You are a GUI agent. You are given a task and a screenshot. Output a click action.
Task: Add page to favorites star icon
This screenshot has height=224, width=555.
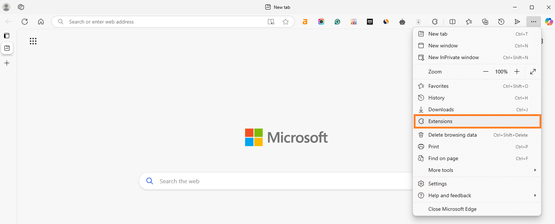286,22
